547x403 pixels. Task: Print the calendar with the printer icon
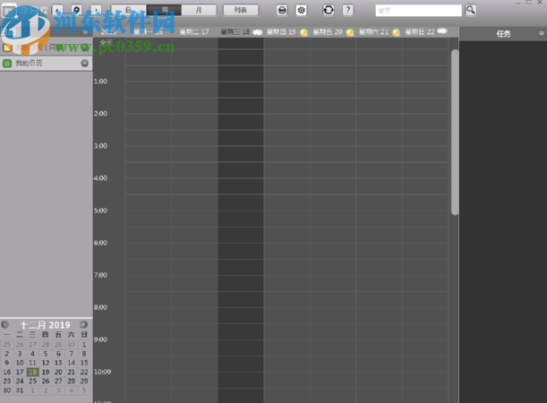click(282, 10)
